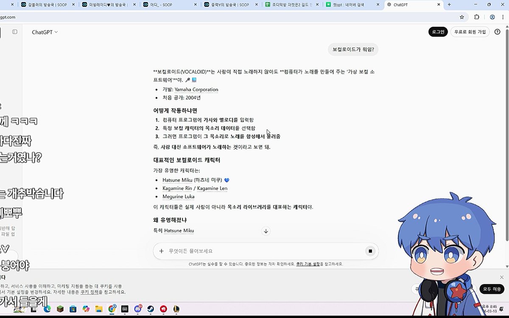The height and width of the screenshot is (318, 509).
Task: Bookmark this page with star icon
Action: [x=462, y=17]
